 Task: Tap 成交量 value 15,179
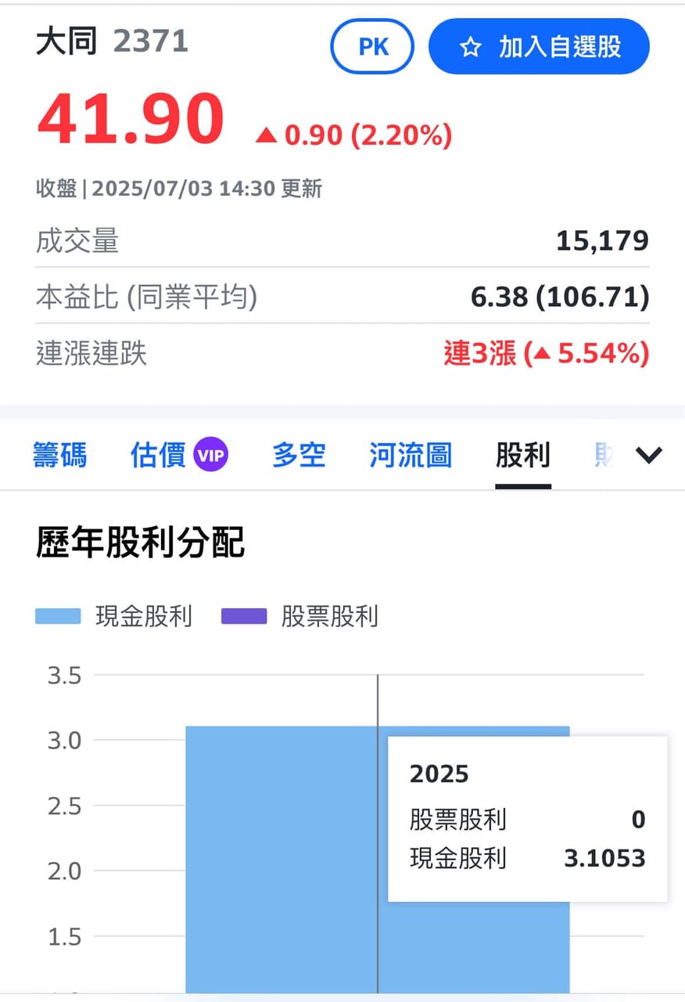click(x=602, y=240)
